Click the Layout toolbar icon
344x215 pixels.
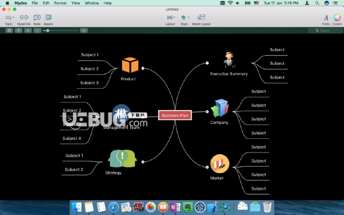(x=170, y=17)
